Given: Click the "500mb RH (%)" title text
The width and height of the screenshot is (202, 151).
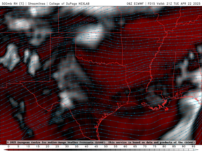Looking at the screenshot, I should pyautogui.click(x=13, y=4).
